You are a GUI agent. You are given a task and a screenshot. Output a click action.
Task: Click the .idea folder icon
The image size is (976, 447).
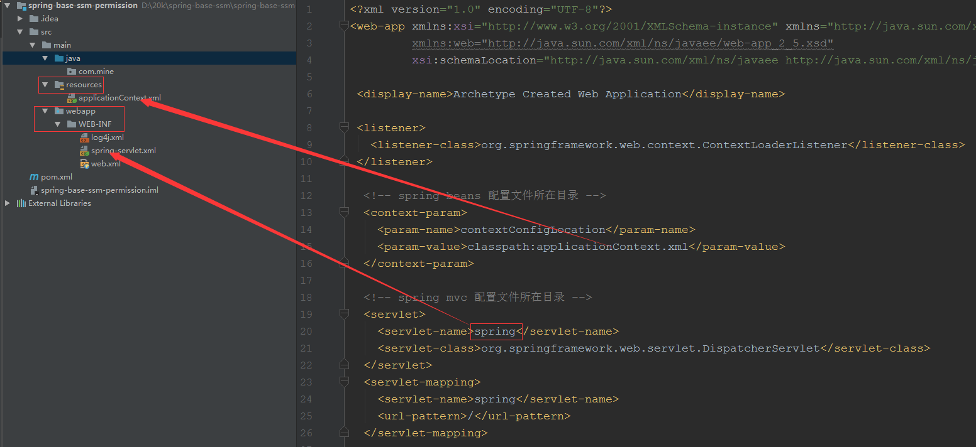point(34,19)
